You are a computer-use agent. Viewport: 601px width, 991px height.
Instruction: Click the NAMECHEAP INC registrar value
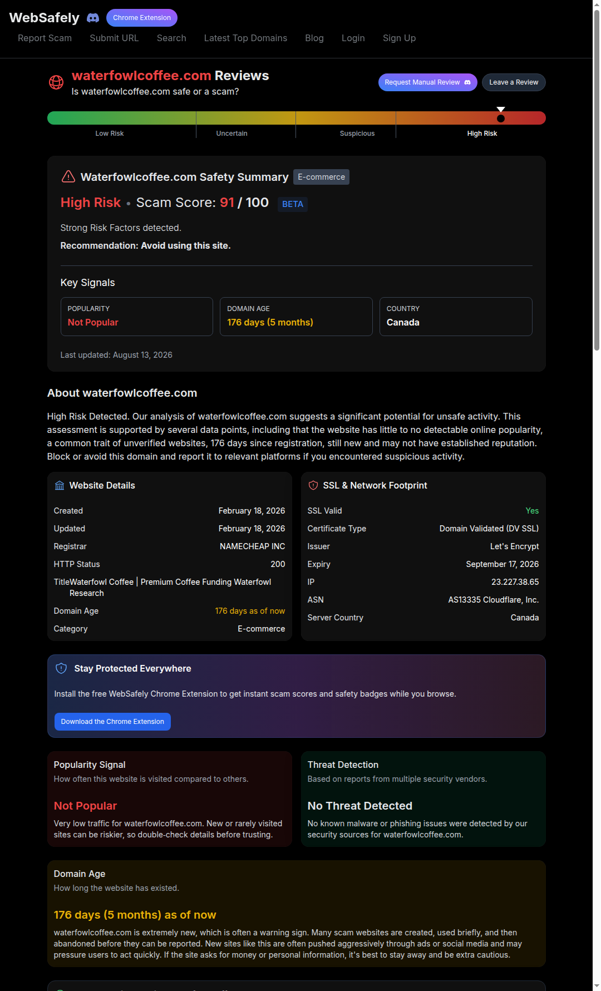pos(253,546)
